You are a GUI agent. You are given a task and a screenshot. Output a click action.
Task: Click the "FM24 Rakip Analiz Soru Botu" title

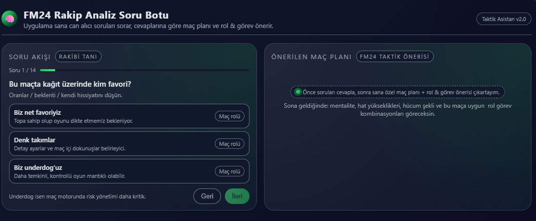click(x=96, y=15)
